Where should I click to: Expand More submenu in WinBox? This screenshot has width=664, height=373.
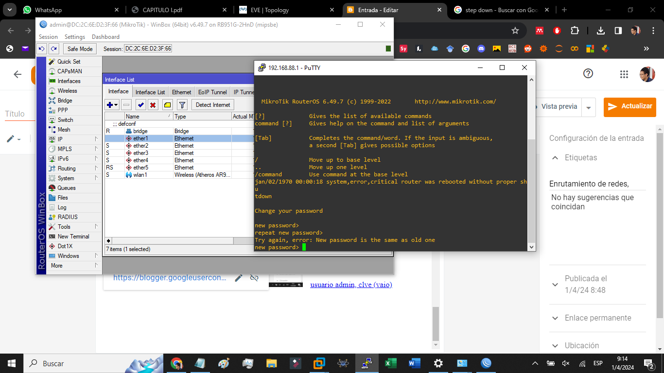74,266
